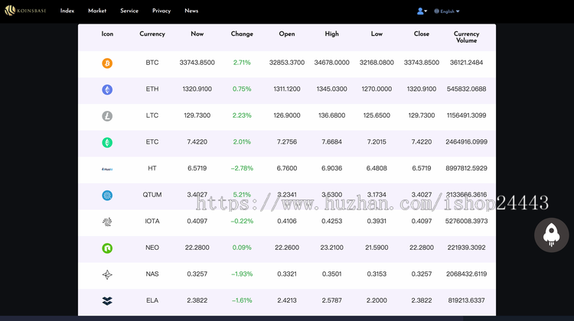Viewport: 574px width, 321px height.
Task: Click ETC change value 2.01%
Action: click(x=242, y=141)
